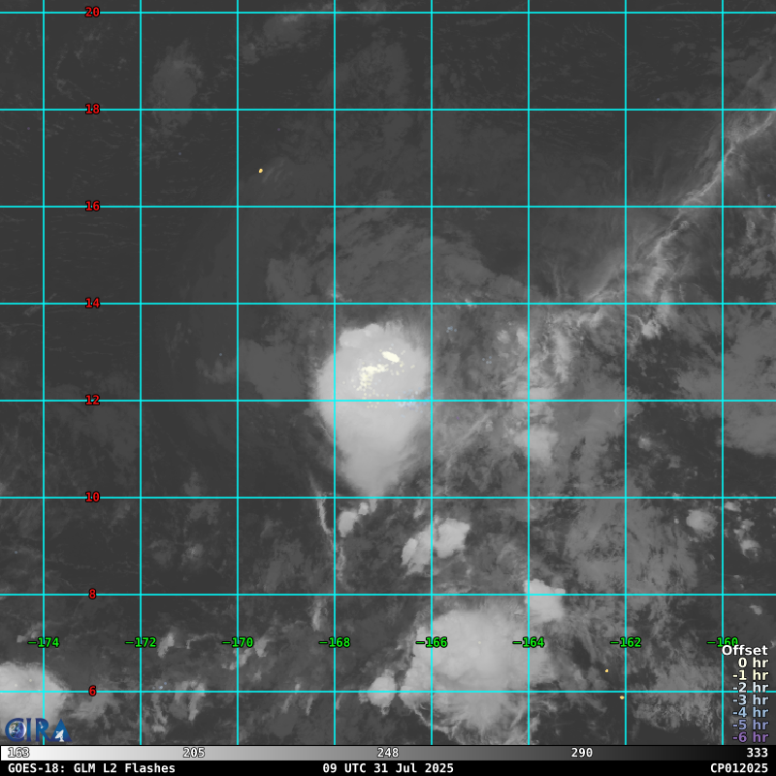Click 'GOES-18: GLM L2 Flashes' caption

click(91, 768)
